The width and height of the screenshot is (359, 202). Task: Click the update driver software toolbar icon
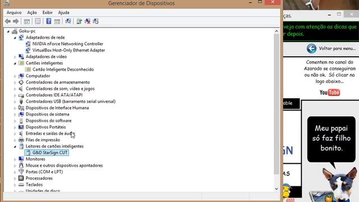pyautogui.click(x=79, y=21)
